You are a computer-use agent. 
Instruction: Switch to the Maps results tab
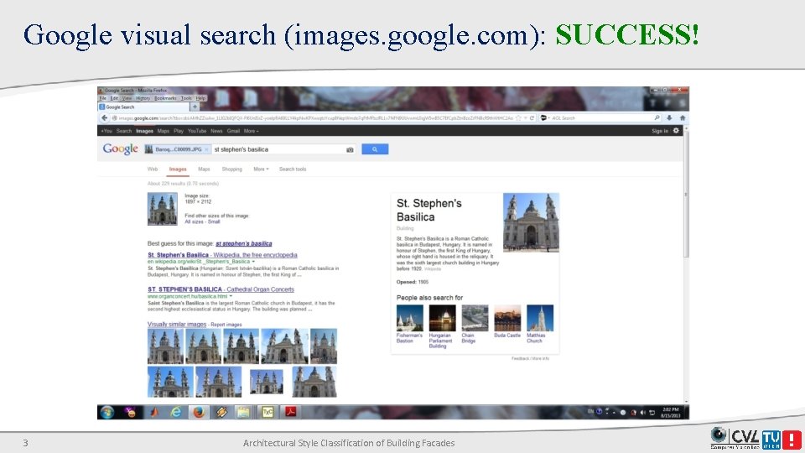click(x=204, y=169)
